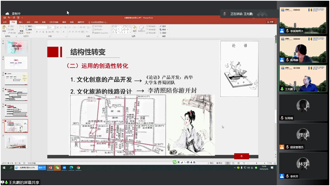This screenshot has width=330, height=186.
Task: Open character spacing options
Action: 53,32
